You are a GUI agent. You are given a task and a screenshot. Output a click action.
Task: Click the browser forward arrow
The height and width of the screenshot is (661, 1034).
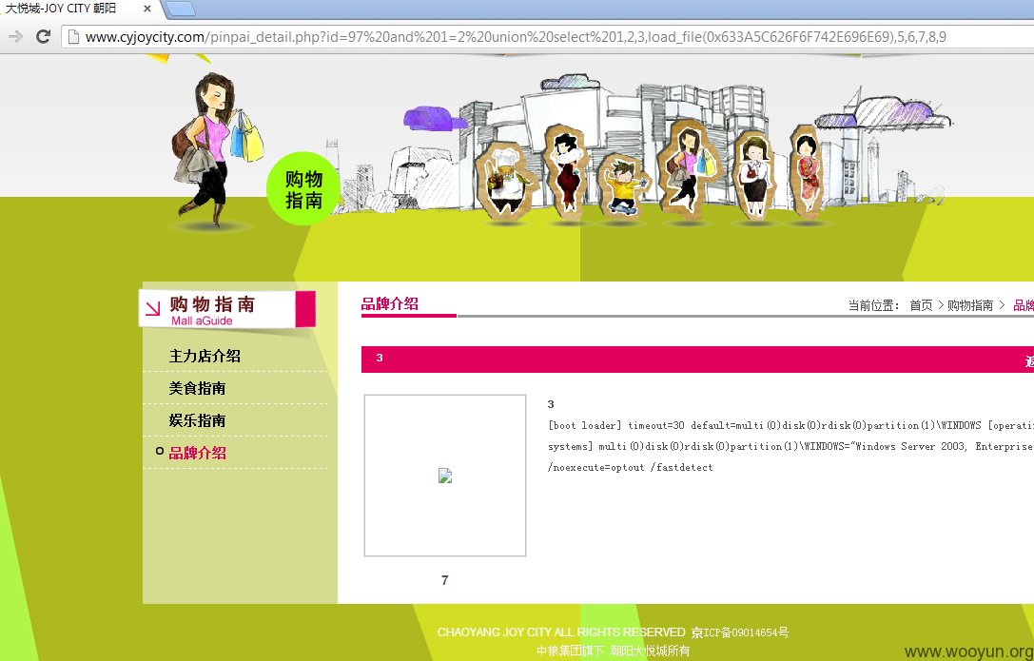15,36
